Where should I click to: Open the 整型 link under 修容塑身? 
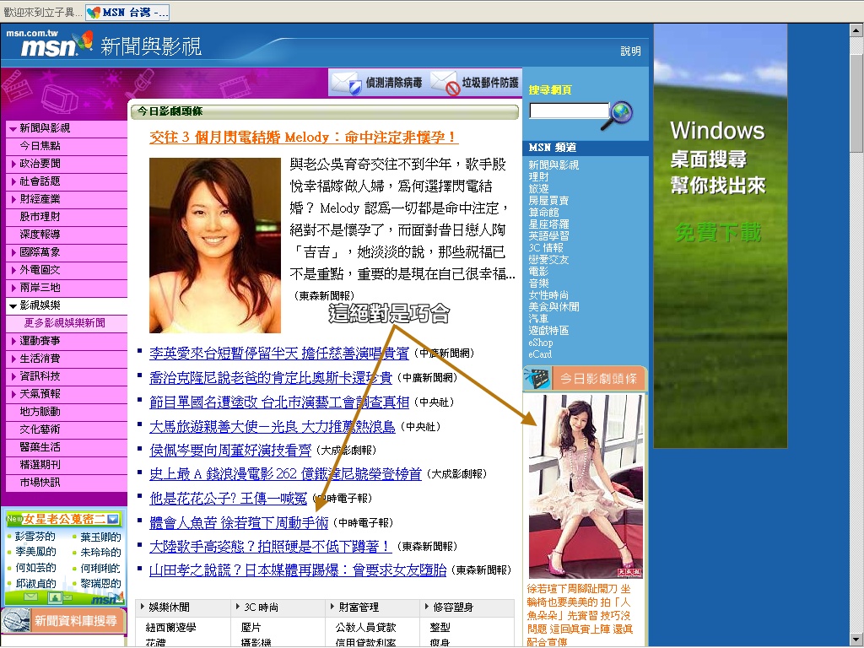coord(440,628)
